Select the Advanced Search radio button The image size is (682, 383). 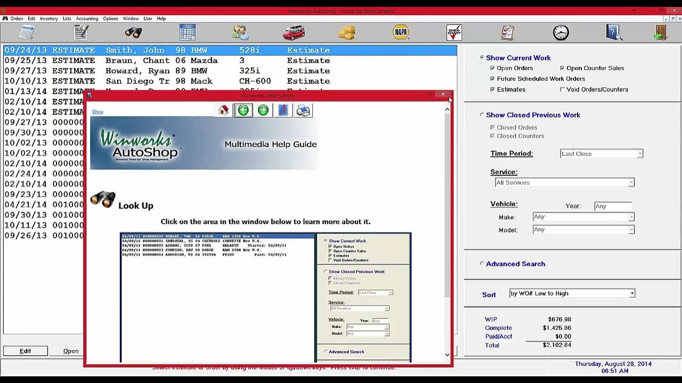pos(482,263)
